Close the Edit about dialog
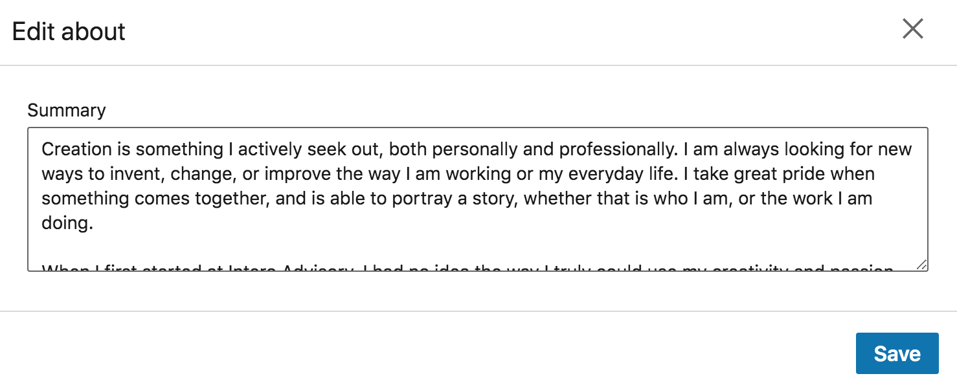 [913, 28]
